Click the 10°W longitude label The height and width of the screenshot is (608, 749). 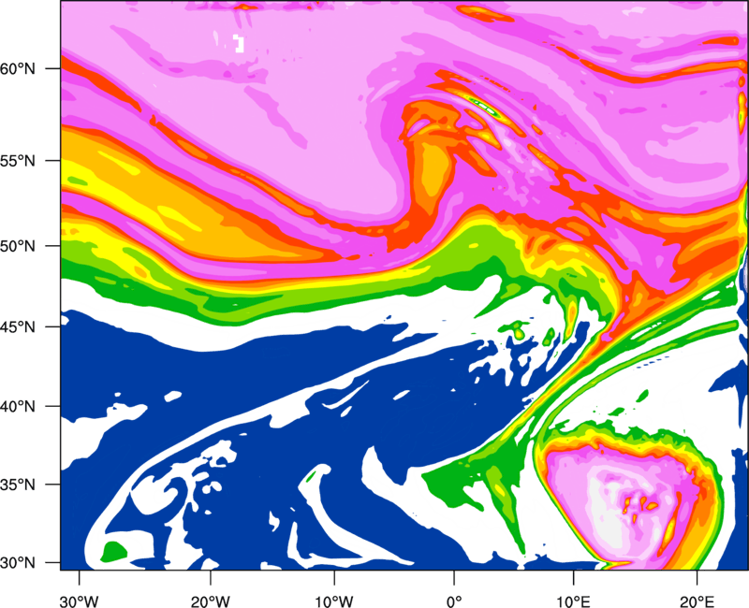click(333, 601)
